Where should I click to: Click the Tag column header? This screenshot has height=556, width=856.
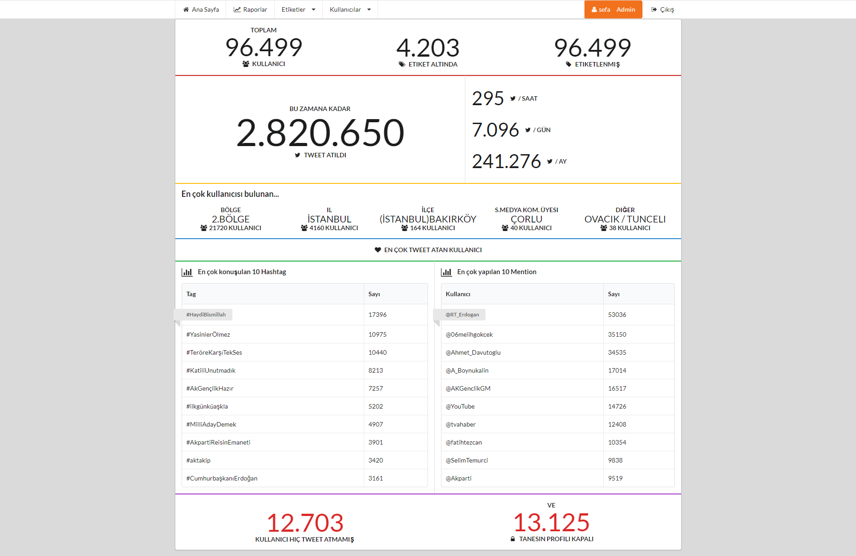pyautogui.click(x=273, y=294)
